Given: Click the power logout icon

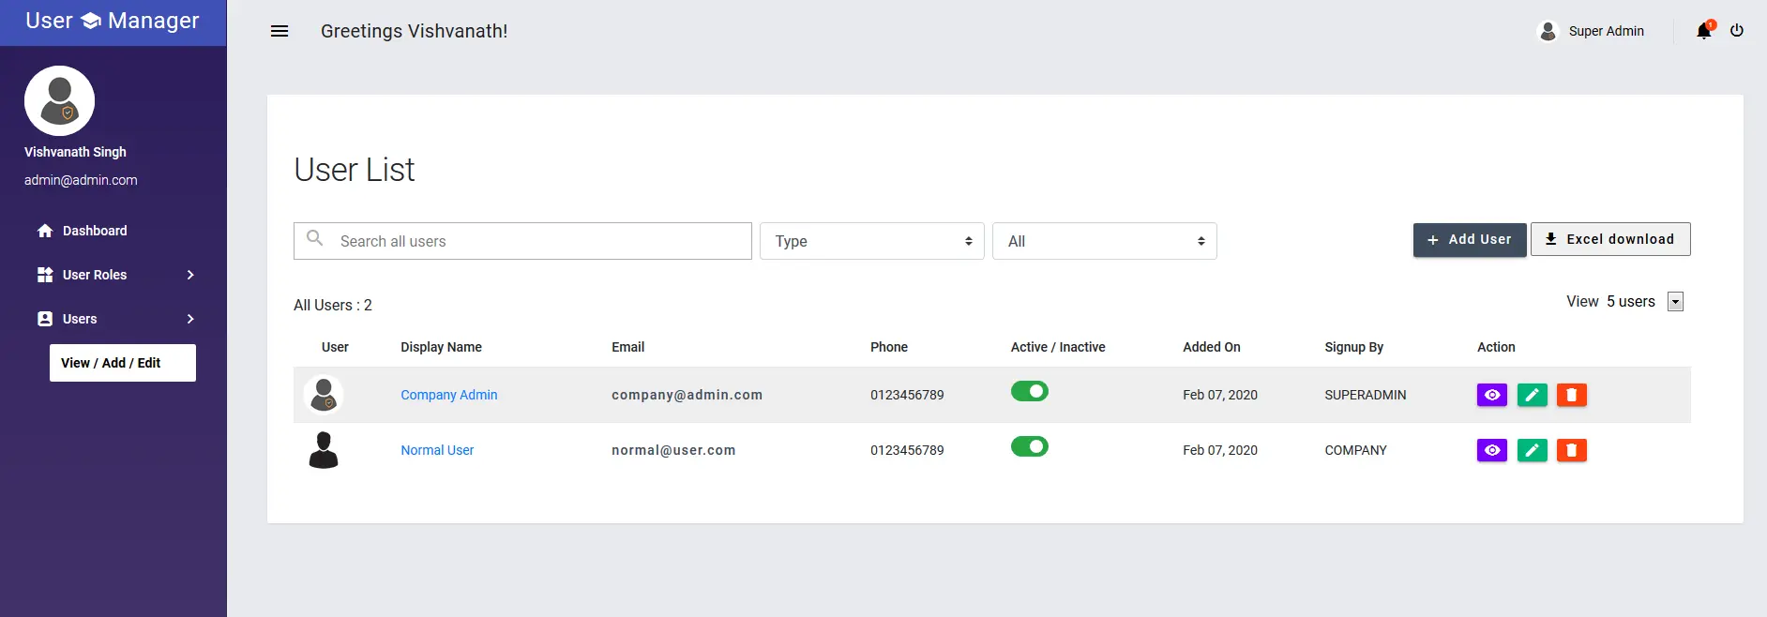Looking at the screenshot, I should pyautogui.click(x=1737, y=31).
